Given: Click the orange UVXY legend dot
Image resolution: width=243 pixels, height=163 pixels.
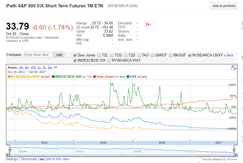Looking at the screenshot, I should point(9,77).
